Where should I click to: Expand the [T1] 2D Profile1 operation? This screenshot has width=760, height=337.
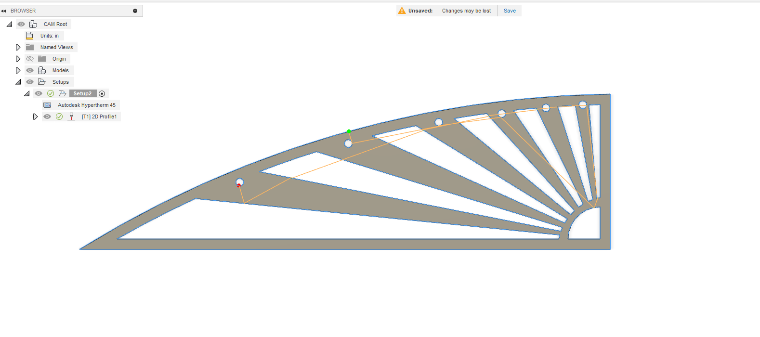click(35, 117)
